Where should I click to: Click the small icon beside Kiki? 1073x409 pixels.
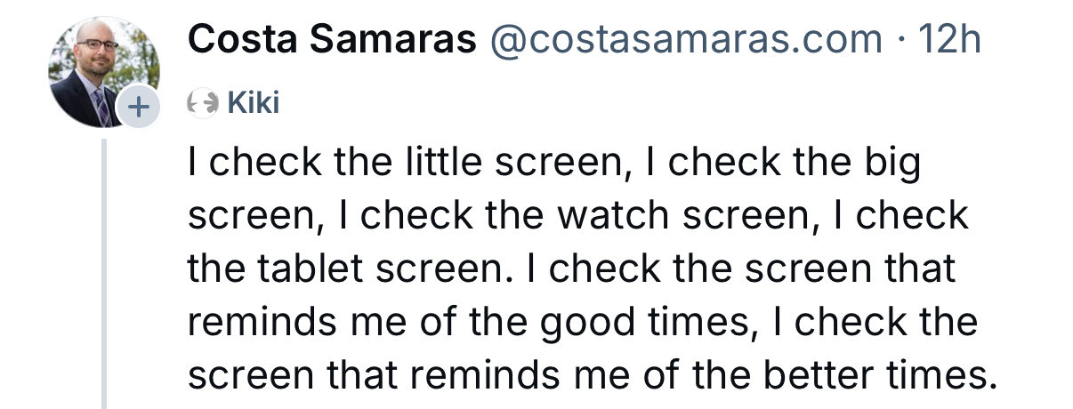pos(203,104)
